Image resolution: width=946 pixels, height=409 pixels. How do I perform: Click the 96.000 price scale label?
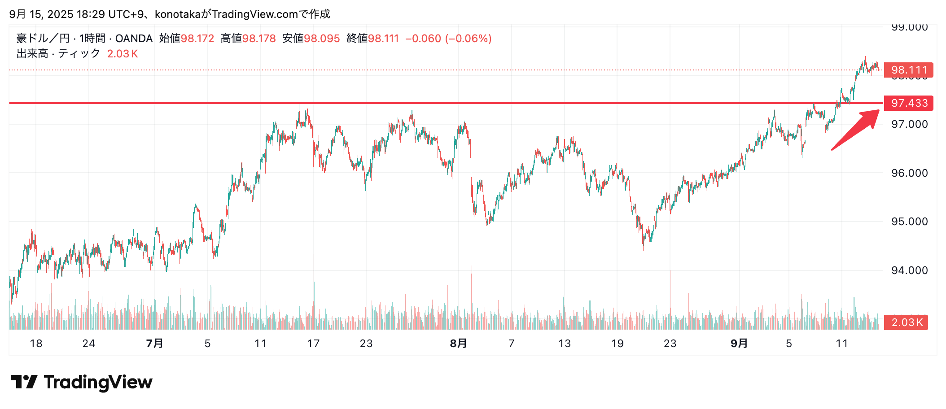(909, 173)
